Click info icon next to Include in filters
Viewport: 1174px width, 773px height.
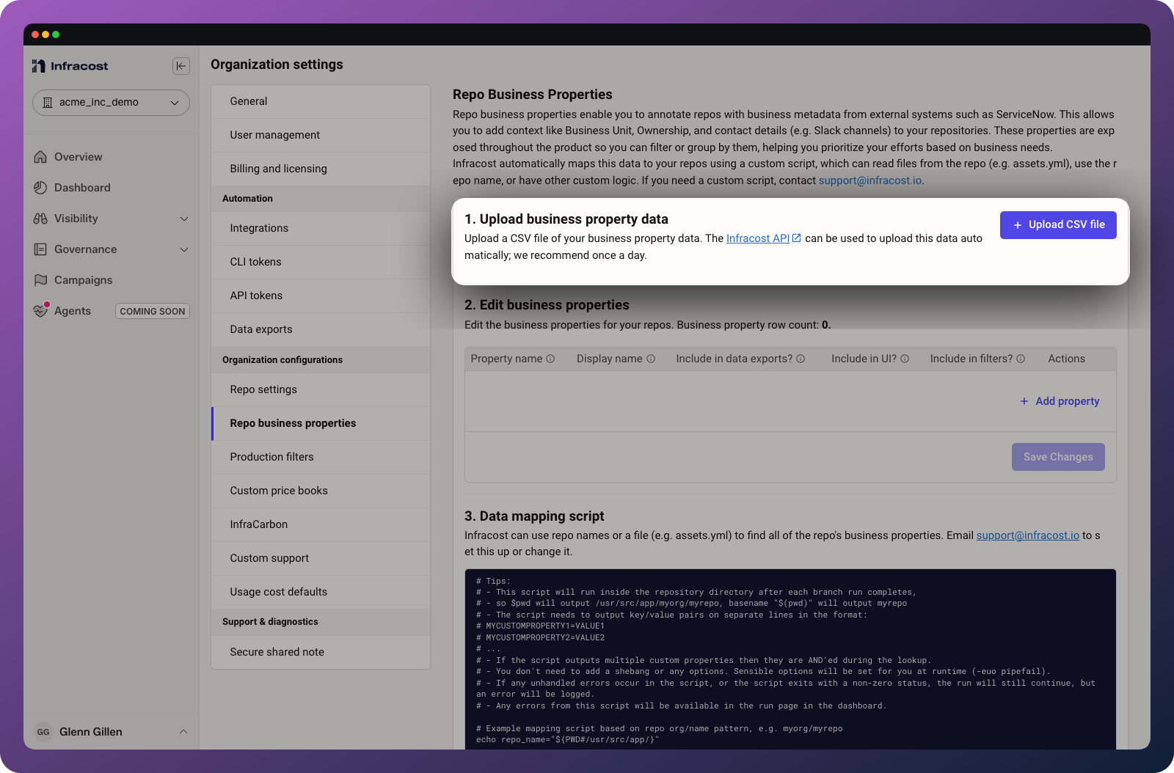pyautogui.click(x=1021, y=359)
